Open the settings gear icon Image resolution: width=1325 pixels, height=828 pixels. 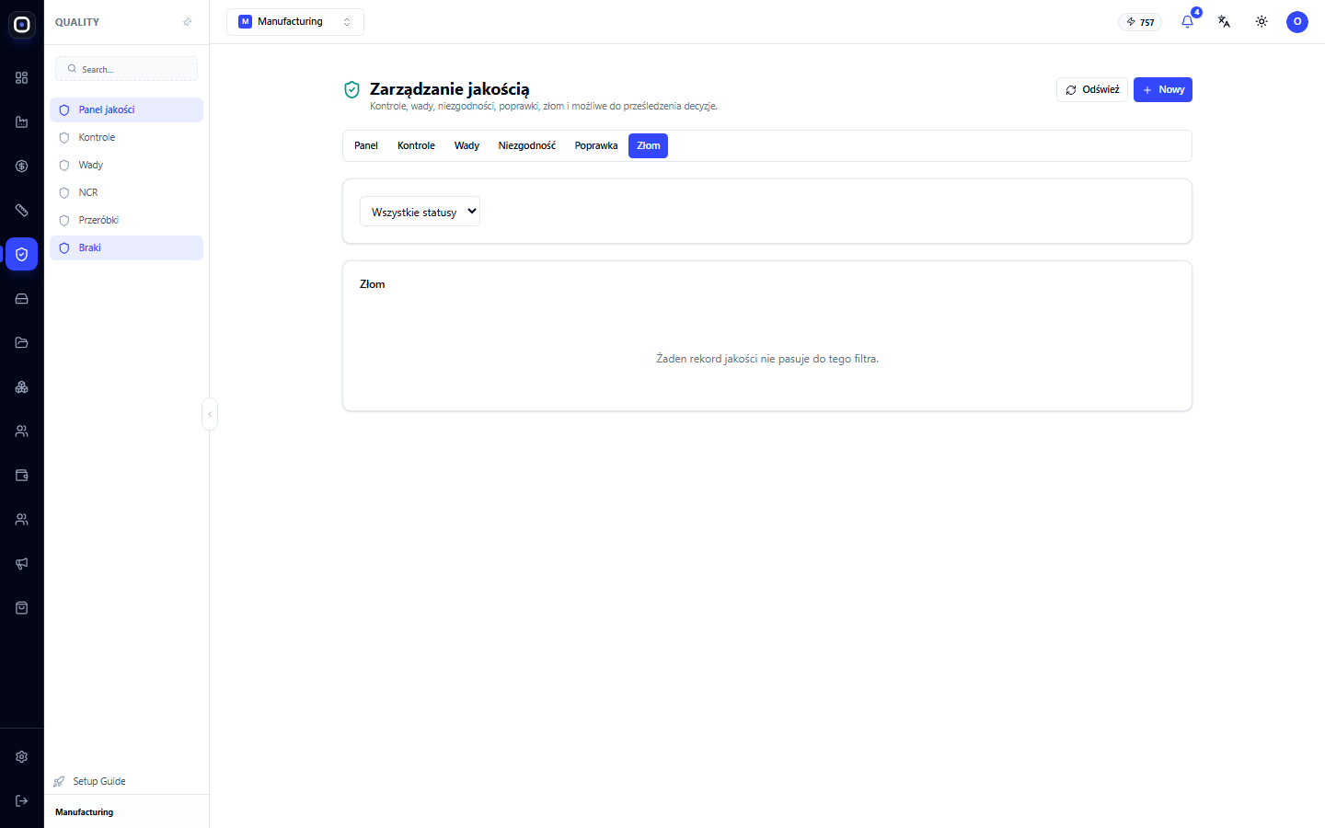pos(21,757)
